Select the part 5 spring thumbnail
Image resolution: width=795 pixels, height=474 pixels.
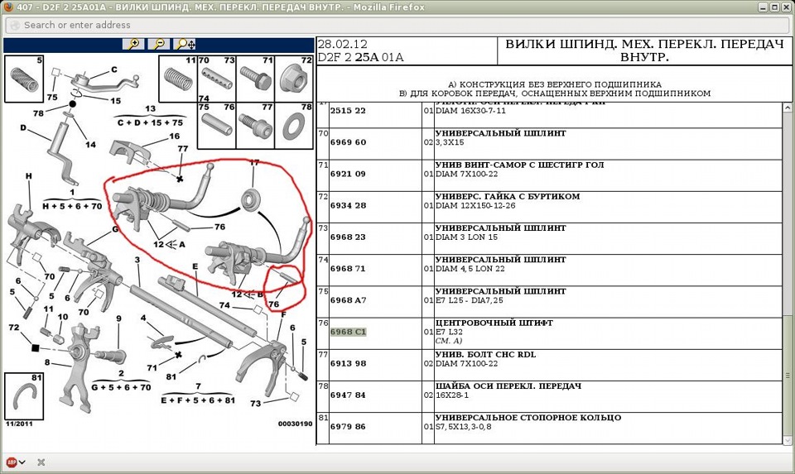pyautogui.click(x=24, y=79)
